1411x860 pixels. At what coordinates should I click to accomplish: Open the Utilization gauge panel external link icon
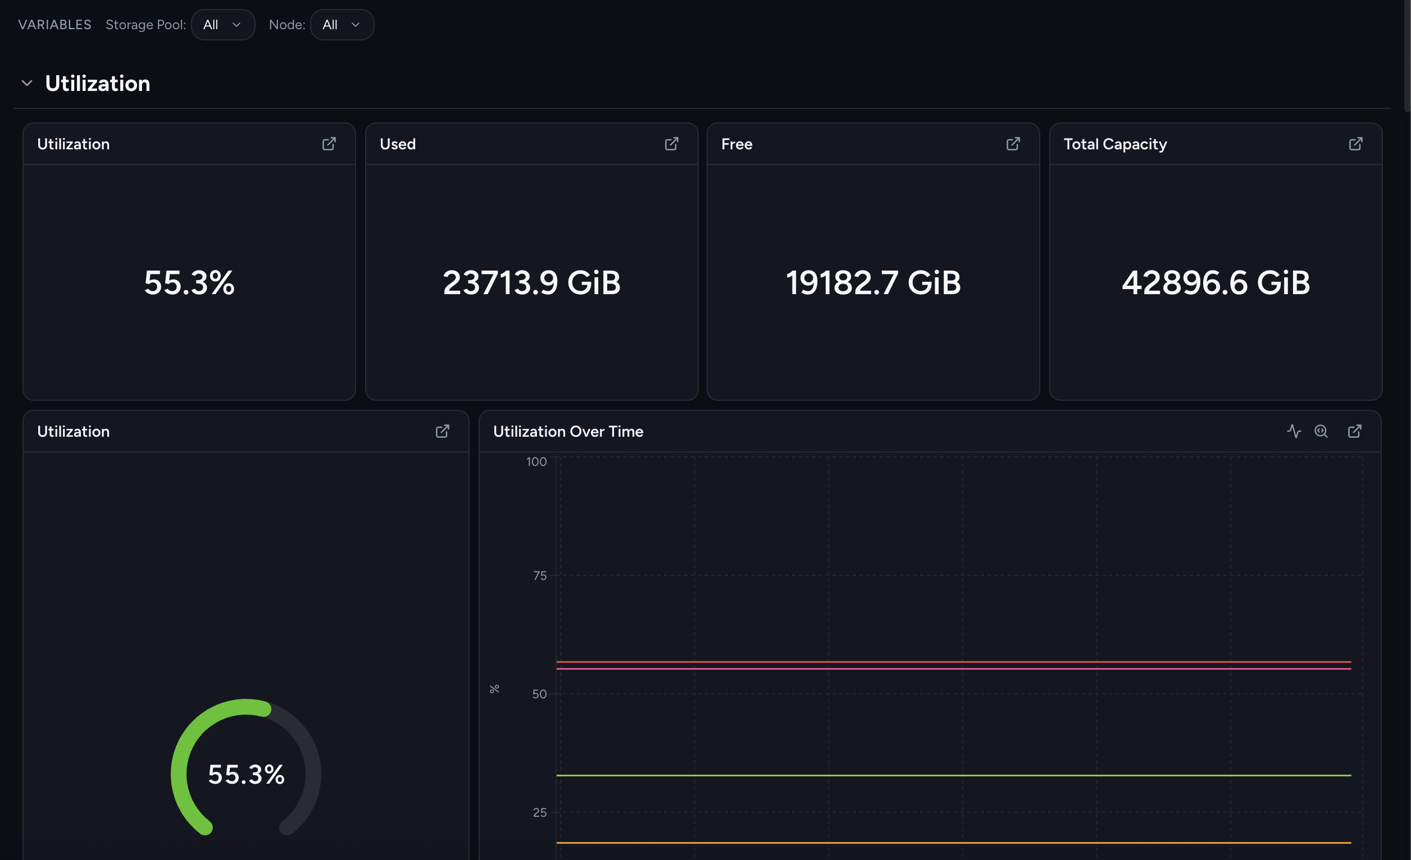coord(442,431)
